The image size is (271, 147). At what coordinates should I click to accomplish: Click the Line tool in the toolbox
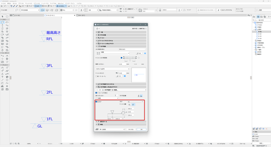[2, 80]
